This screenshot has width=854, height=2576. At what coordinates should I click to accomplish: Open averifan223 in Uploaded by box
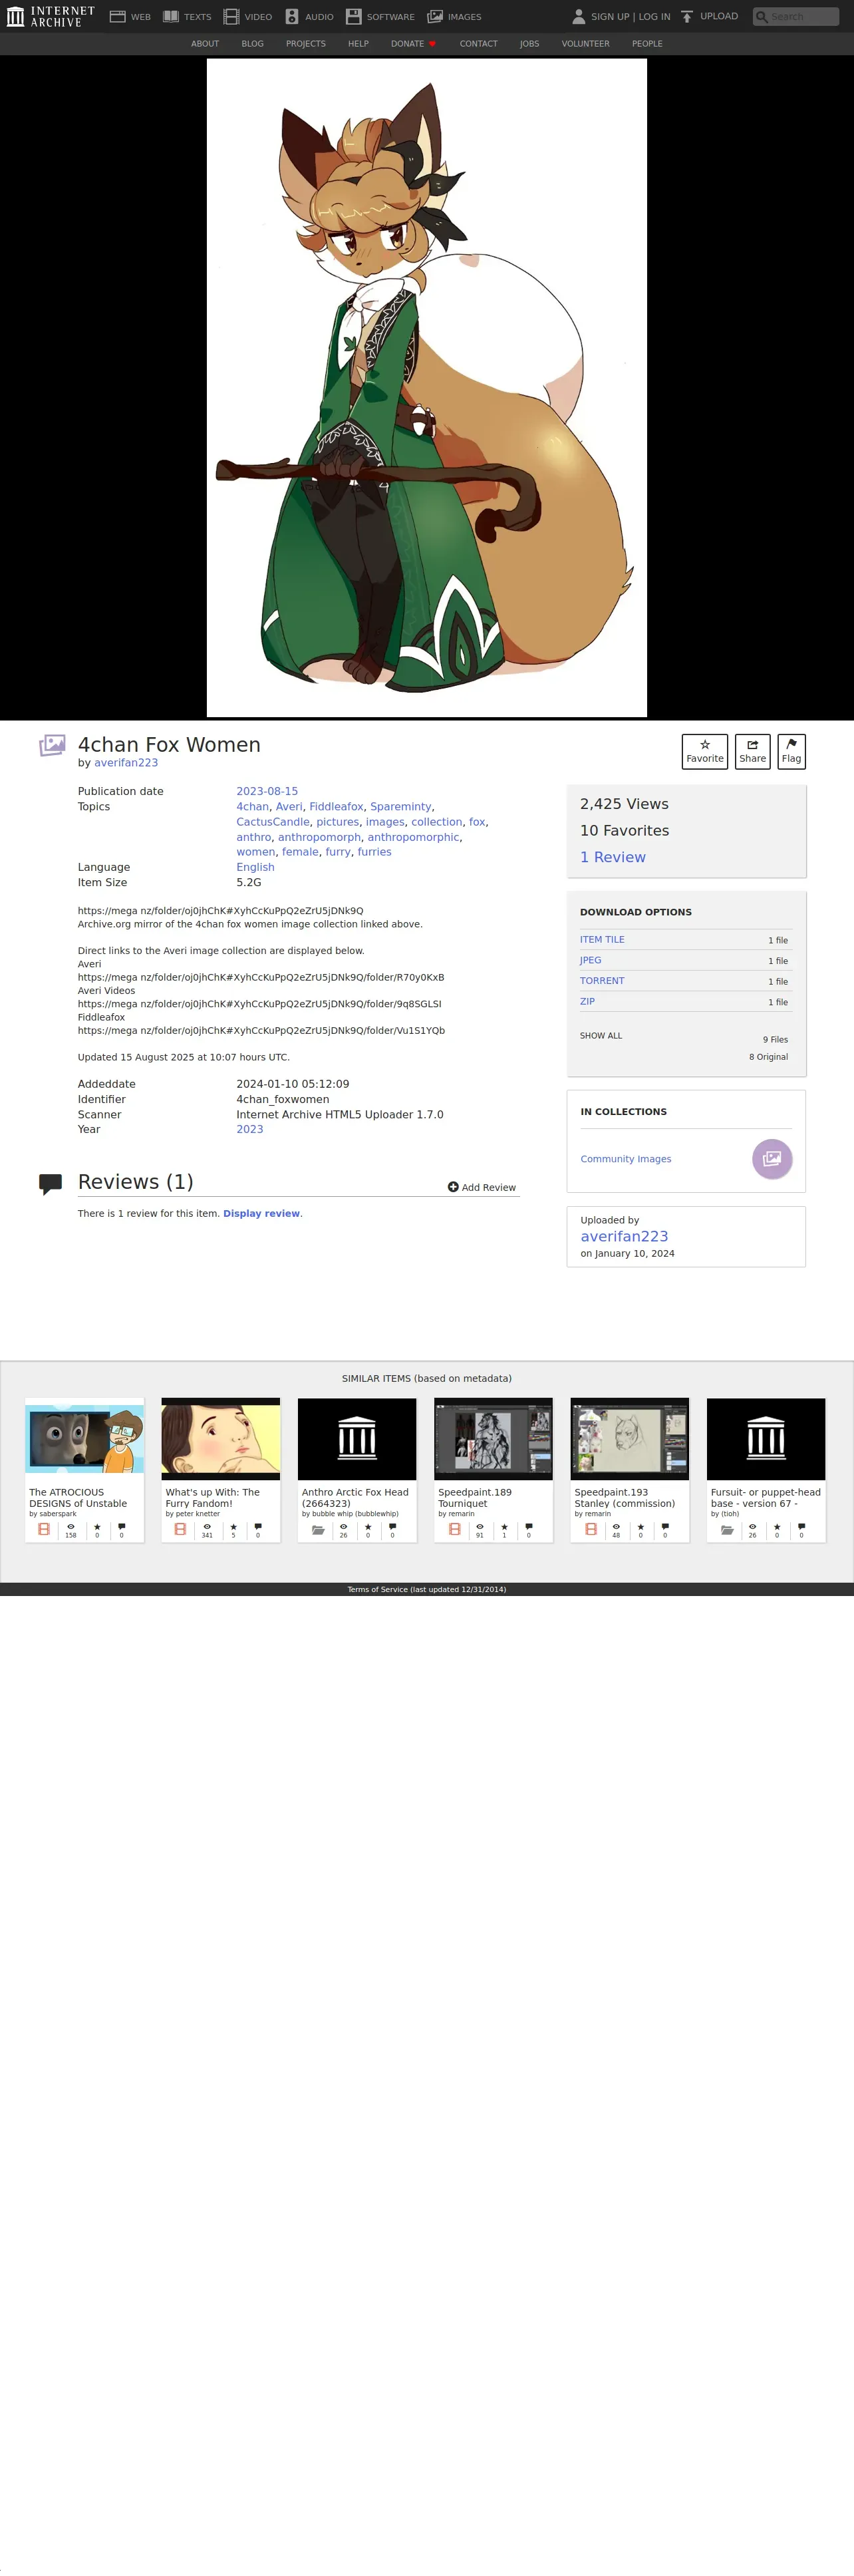[x=624, y=1237]
